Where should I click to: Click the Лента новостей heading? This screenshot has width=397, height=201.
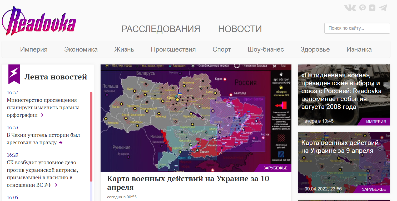coord(56,77)
